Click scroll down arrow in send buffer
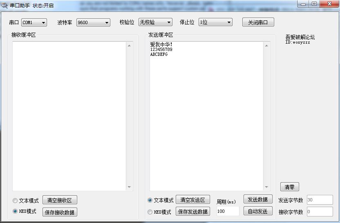340x223 pixels. click(x=266, y=187)
